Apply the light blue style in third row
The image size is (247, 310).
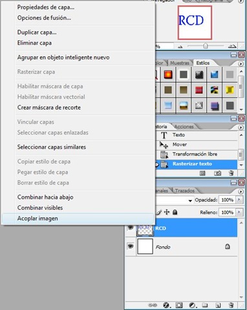pyautogui.click(x=168, y=106)
